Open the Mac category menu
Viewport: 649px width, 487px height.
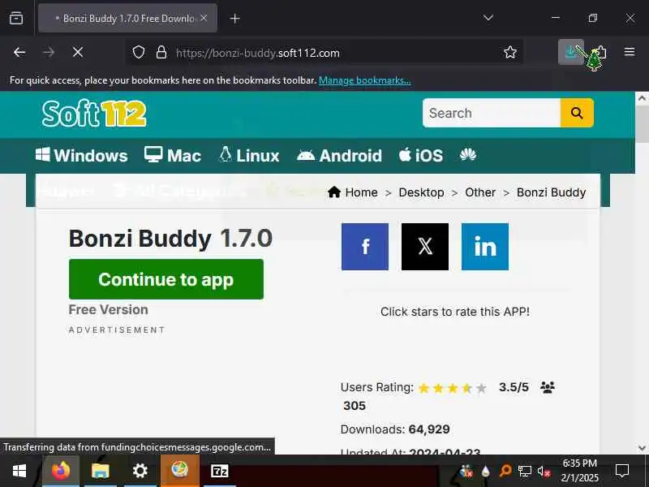[173, 156]
